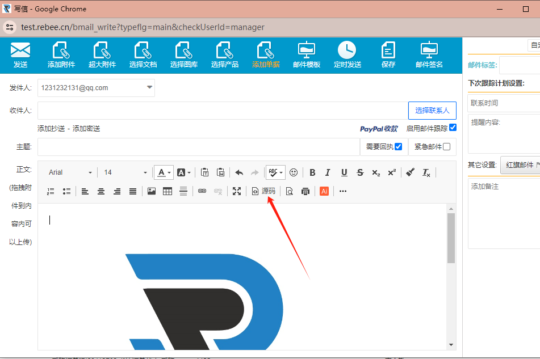
Task: Show more editor tools (three dots)
Action: (342, 191)
